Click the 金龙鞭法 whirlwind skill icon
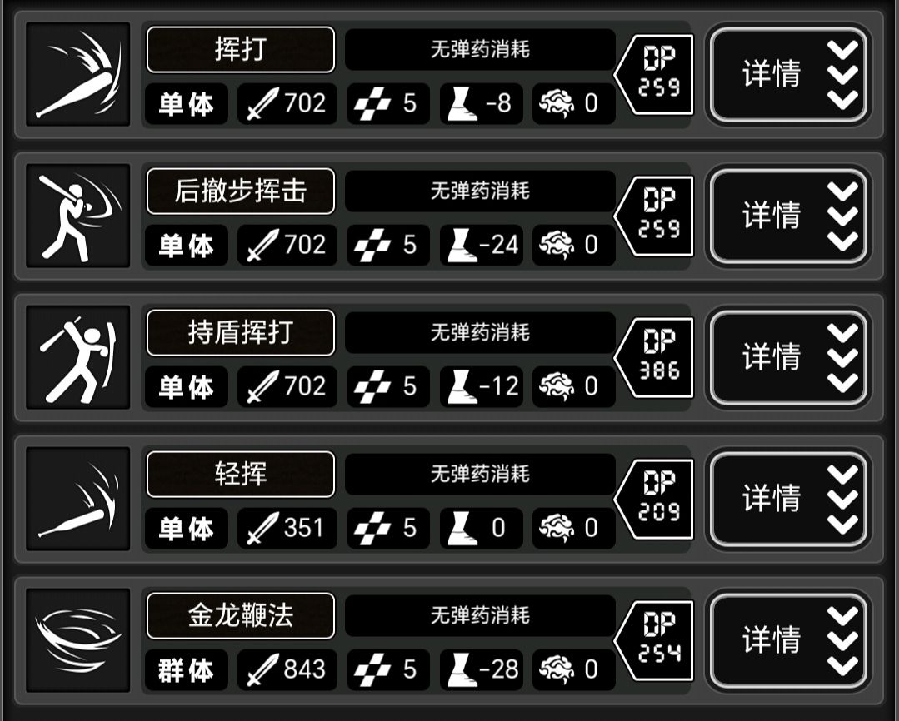The image size is (899, 721). coord(78,641)
